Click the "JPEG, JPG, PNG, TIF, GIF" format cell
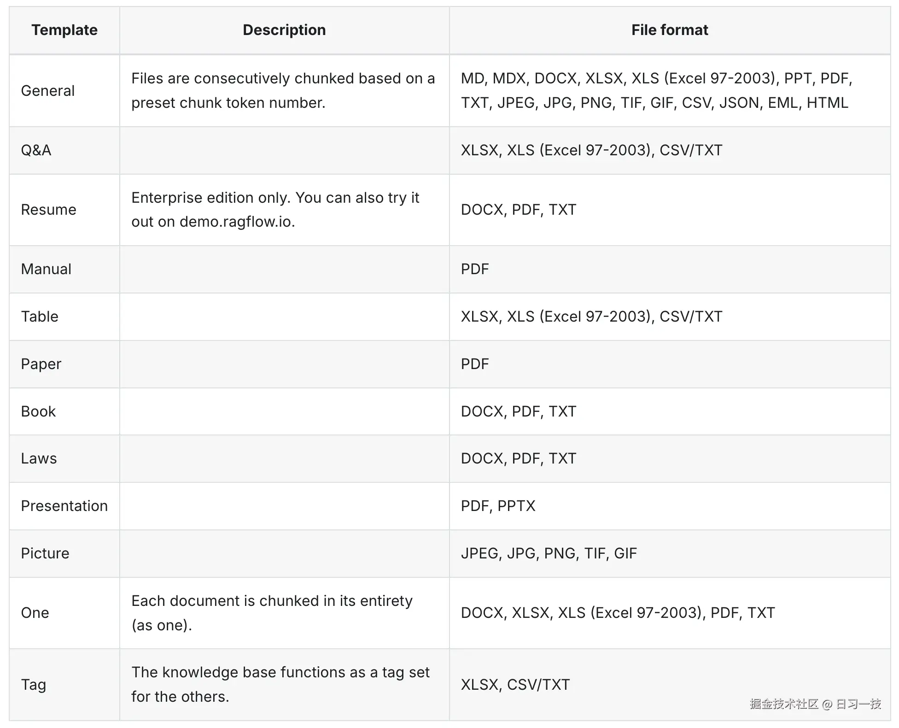Viewport: 899px width, 728px height. point(549,553)
